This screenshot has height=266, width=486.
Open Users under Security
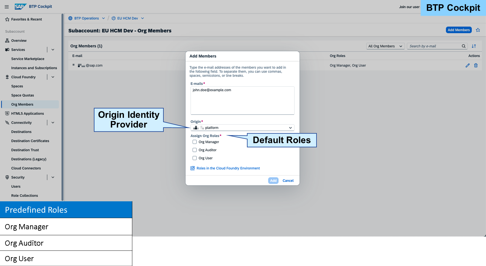[x=16, y=186]
